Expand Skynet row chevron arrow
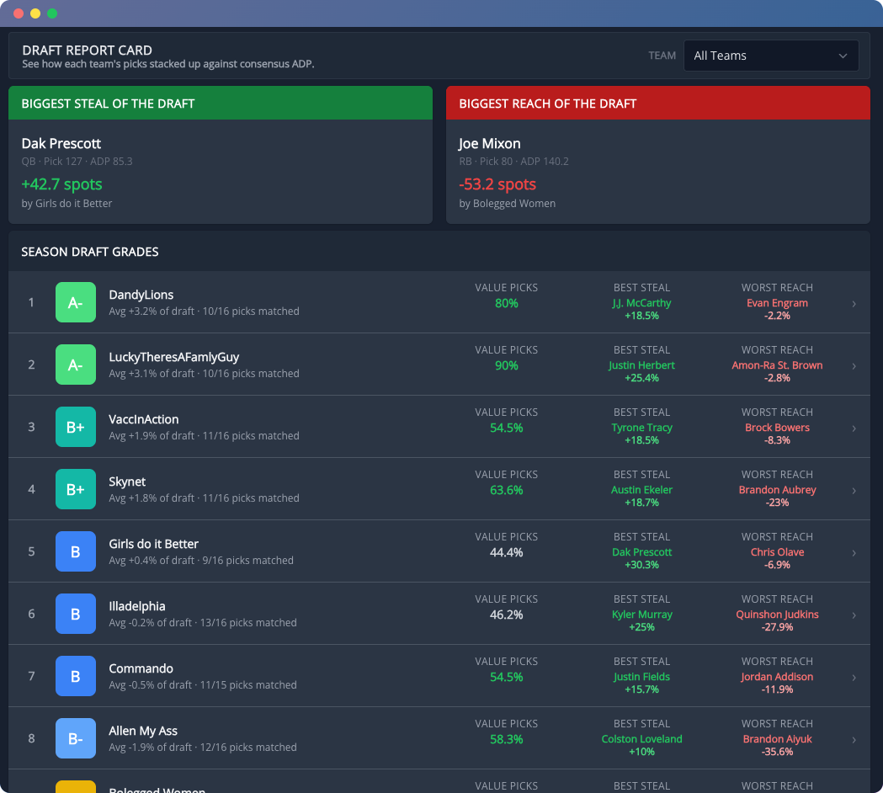Image resolution: width=883 pixels, height=793 pixels. tap(854, 491)
